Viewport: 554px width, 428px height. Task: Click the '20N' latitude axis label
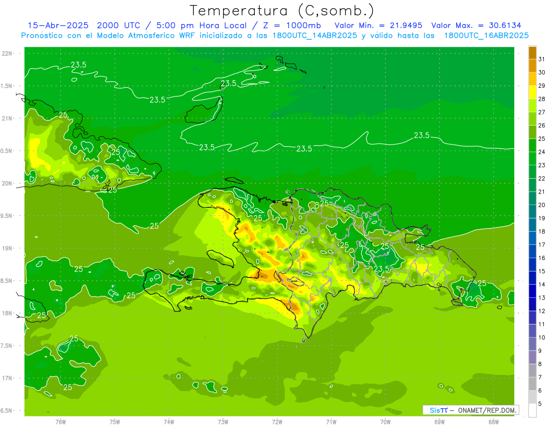tap(8, 183)
